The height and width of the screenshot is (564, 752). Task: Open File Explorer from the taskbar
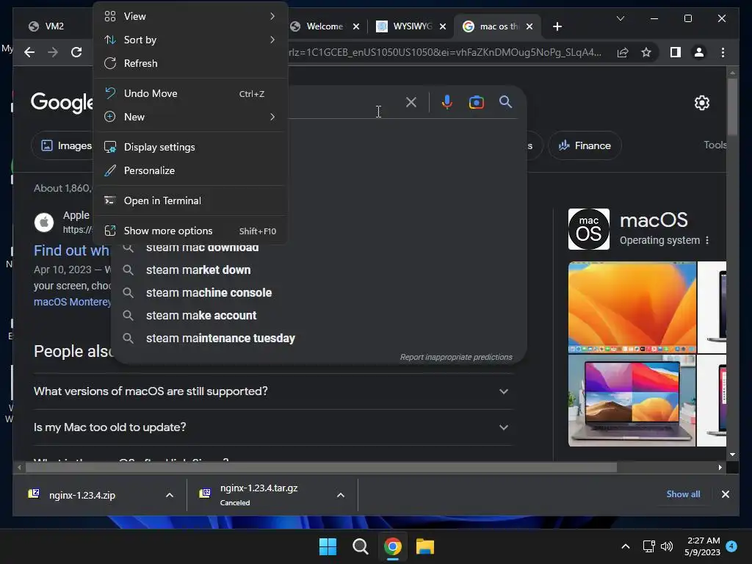point(425,546)
